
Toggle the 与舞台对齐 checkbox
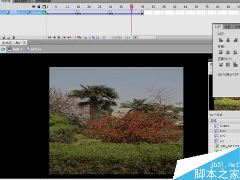pos(220,74)
